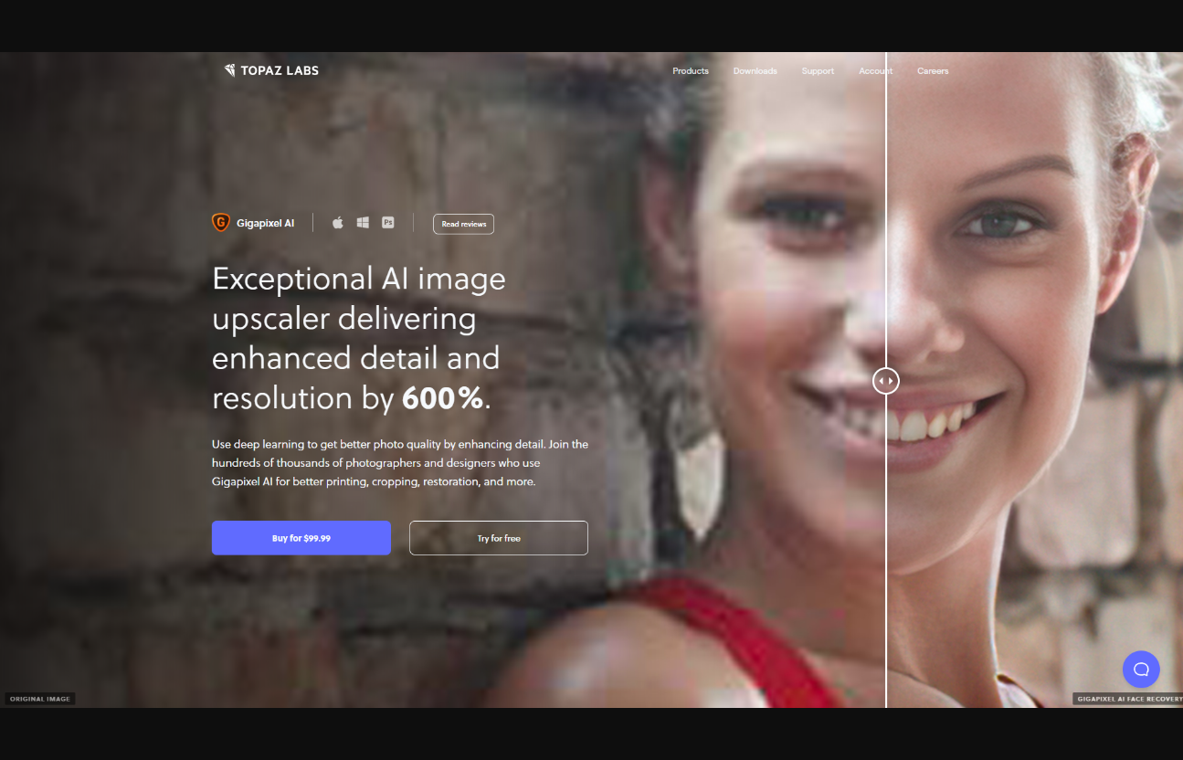This screenshot has height=760, width=1183.
Task: Open the chat support bubble
Action: [x=1141, y=669]
